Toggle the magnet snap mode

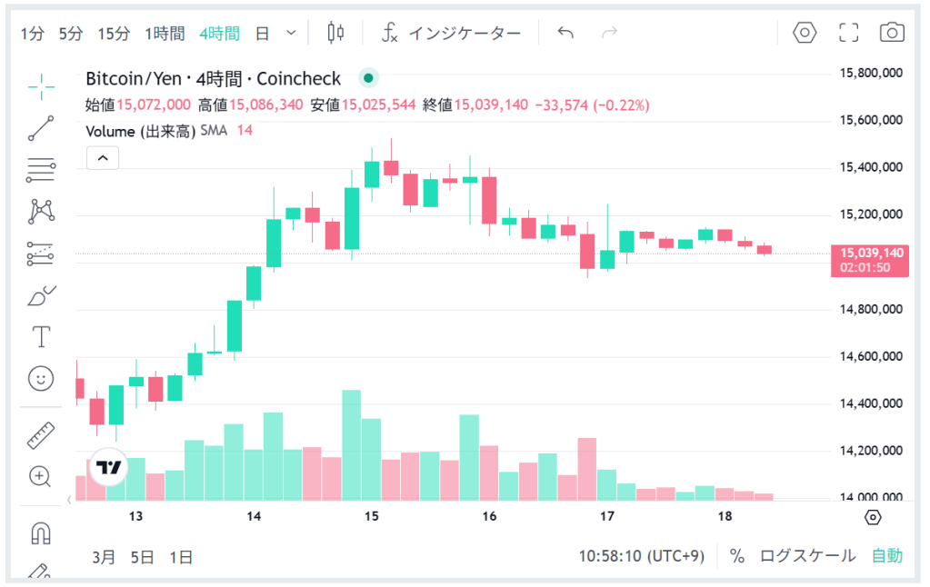41,532
